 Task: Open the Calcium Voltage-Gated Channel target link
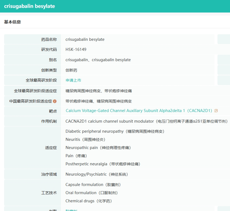point(139,111)
